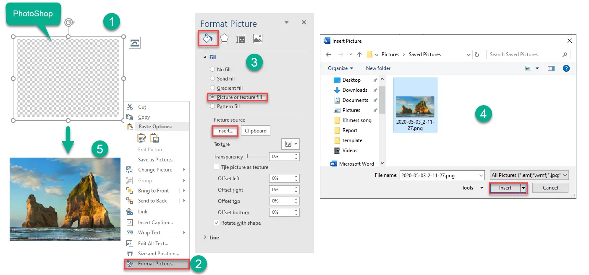Open the File name combo box arrow
589x275 pixels.
[481, 175]
